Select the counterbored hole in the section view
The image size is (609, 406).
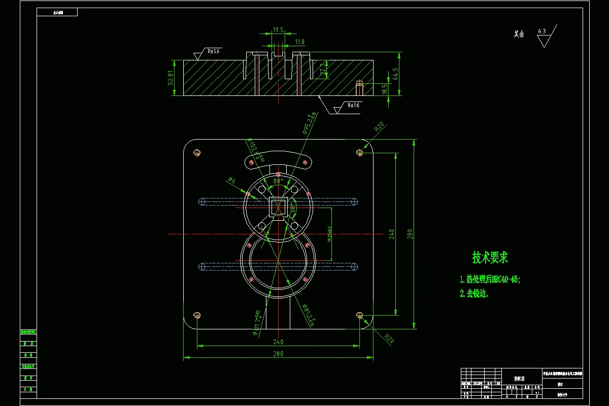click(x=359, y=87)
